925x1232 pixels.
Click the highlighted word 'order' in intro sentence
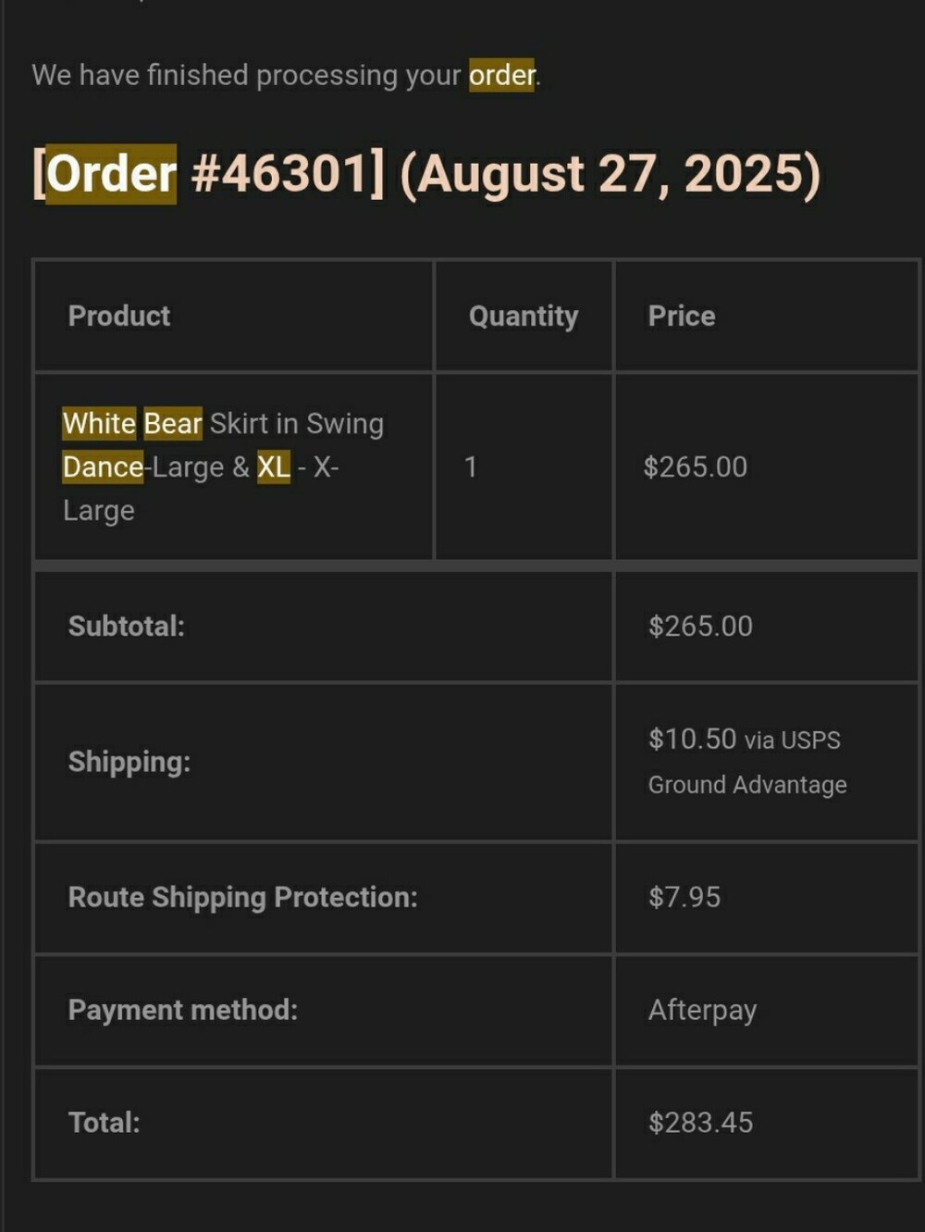click(x=502, y=75)
